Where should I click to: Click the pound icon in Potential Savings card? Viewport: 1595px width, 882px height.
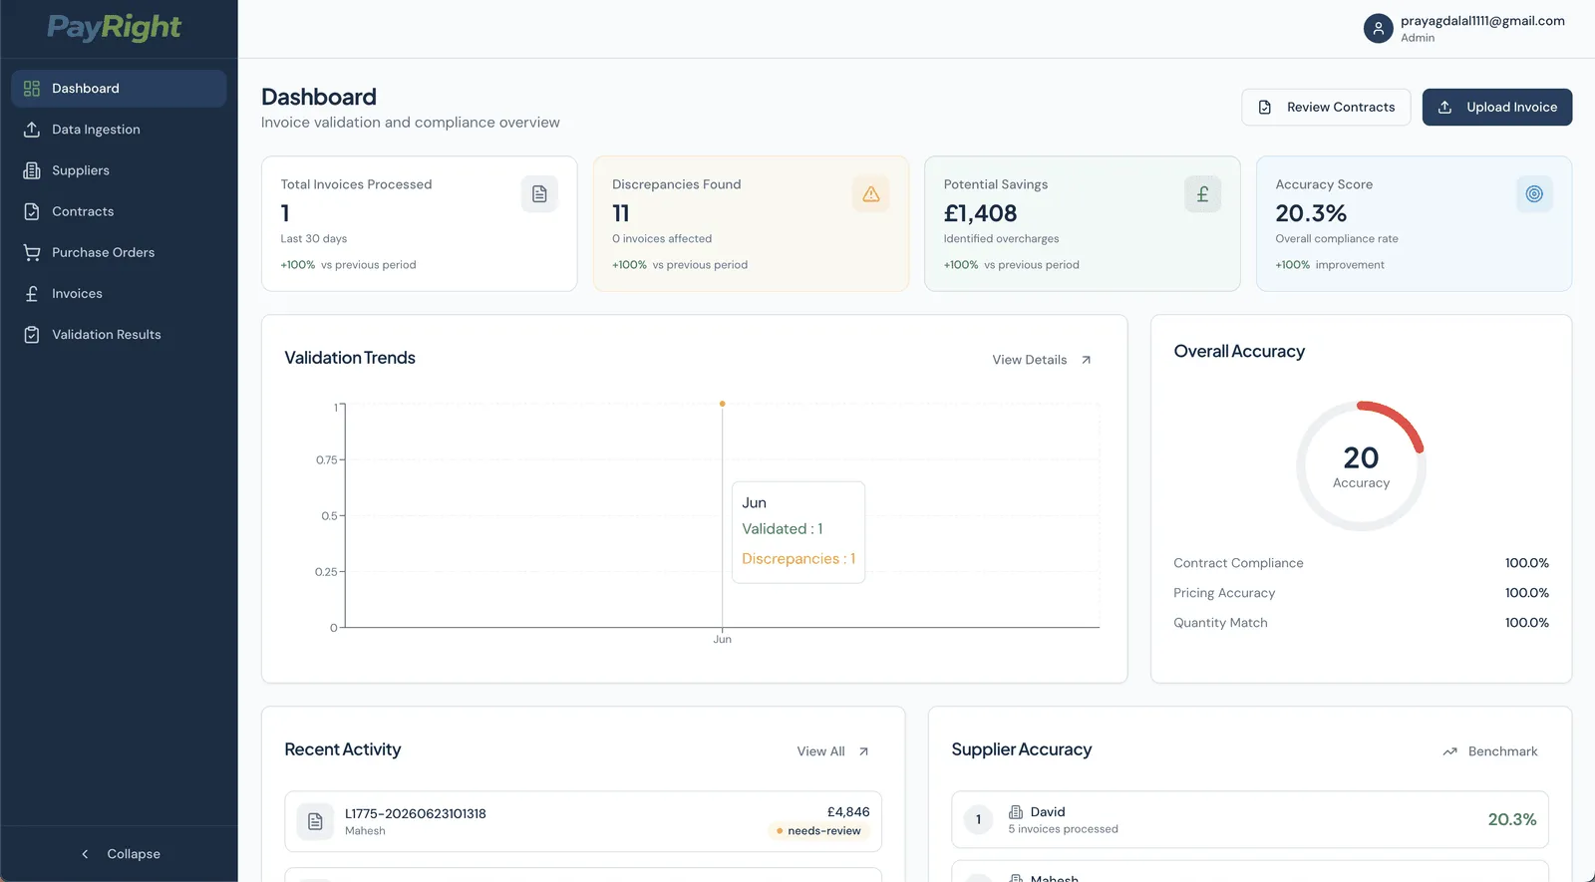[x=1202, y=193]
